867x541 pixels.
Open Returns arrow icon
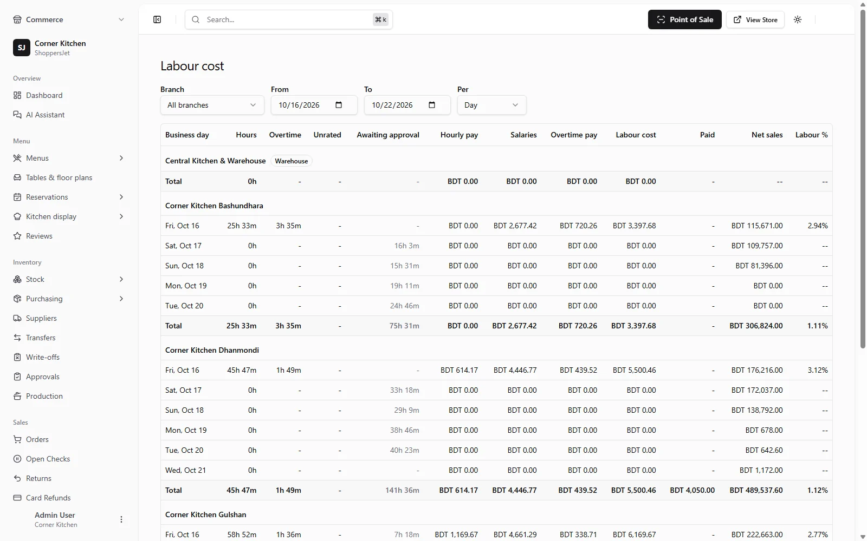tap(17, 478)
